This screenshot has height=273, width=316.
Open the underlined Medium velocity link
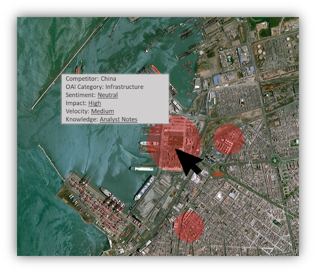102,111
